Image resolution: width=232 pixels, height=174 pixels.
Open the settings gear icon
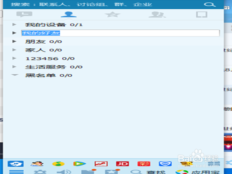40,172
